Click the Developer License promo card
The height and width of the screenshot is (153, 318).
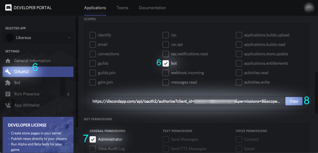click(x=38, y=135)
